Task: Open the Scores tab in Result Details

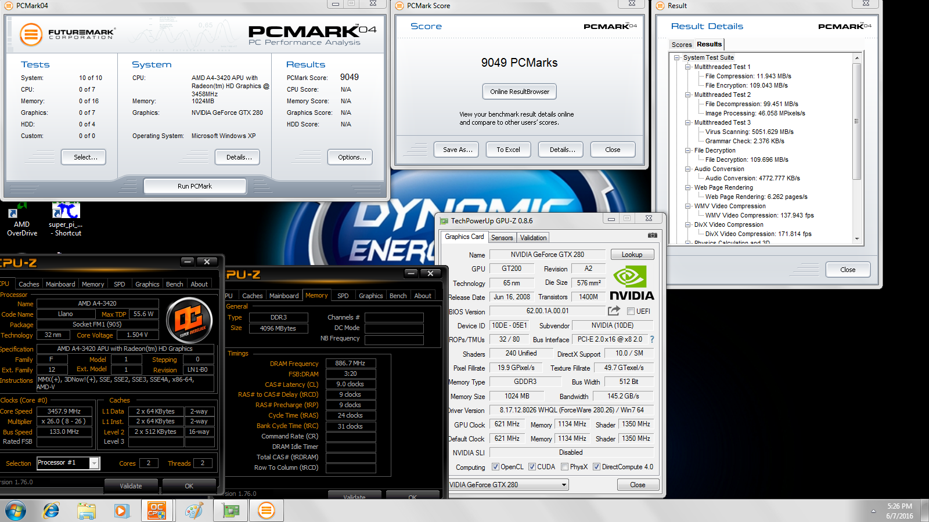Action: [682, 45]
